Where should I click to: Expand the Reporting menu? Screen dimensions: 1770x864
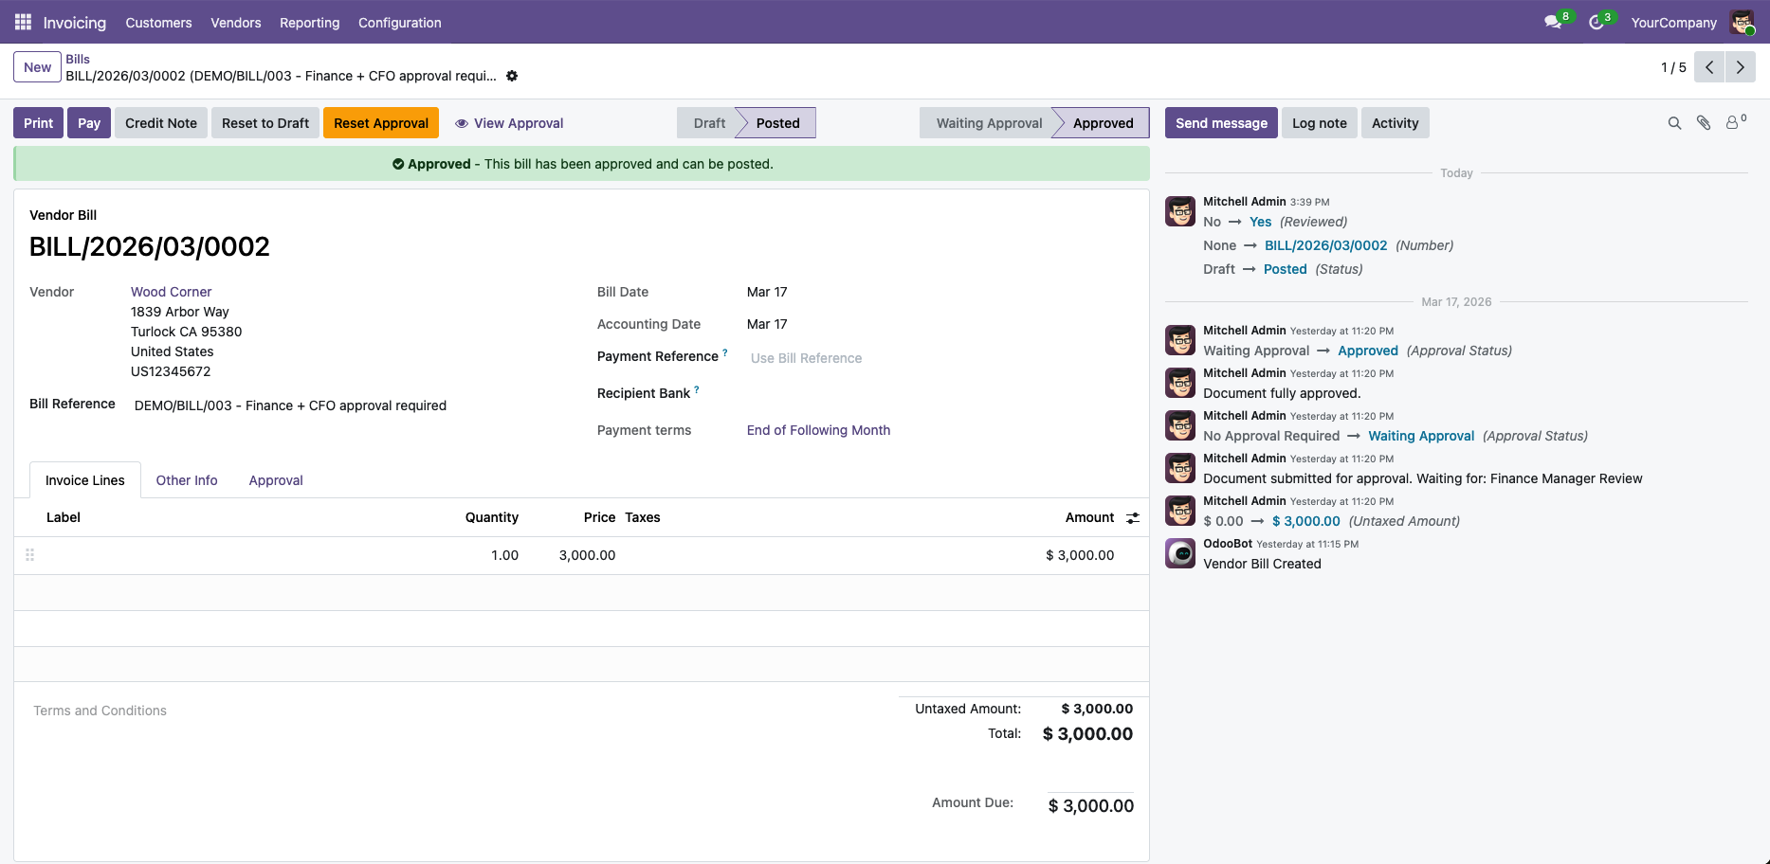pos(309,23)
